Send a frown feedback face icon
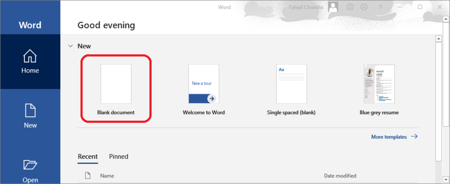The width and height of the screenshot is (450, 184). (x=364, y=7)
